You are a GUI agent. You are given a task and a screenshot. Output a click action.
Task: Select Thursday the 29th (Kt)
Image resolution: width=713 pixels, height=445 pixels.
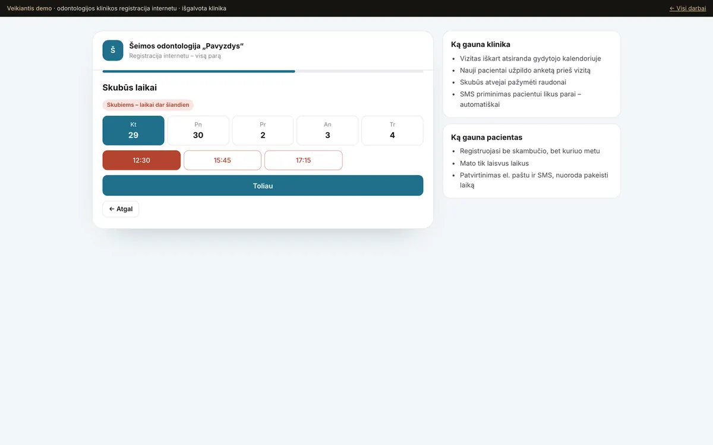133,131
